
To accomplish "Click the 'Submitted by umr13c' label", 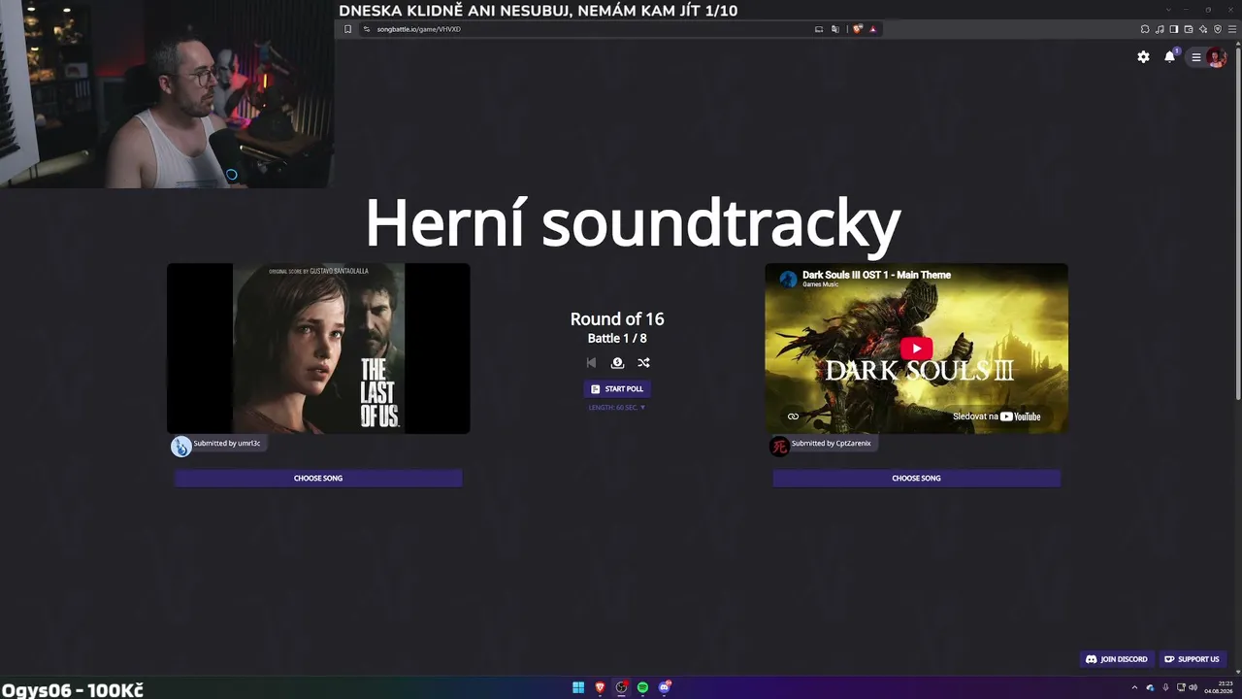I will click(x=227, y=444).
